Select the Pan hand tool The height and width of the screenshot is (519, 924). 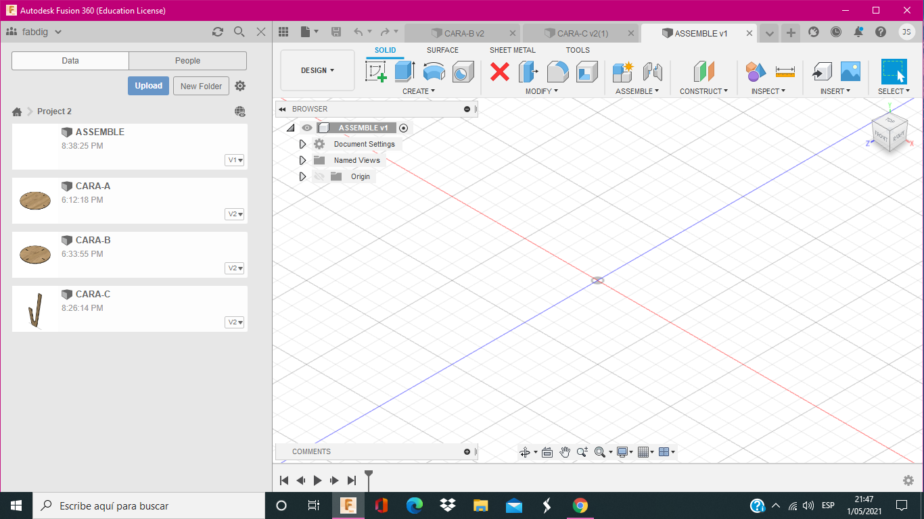click(x=565, y=452)
